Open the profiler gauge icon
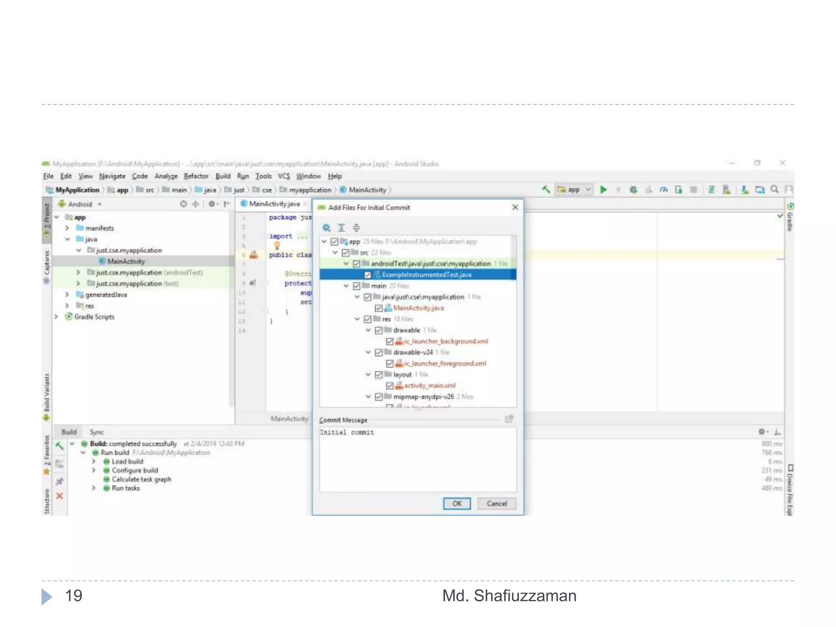Viewport: 836px width, 627px height. pyautogui.click(x=663, y=189)
